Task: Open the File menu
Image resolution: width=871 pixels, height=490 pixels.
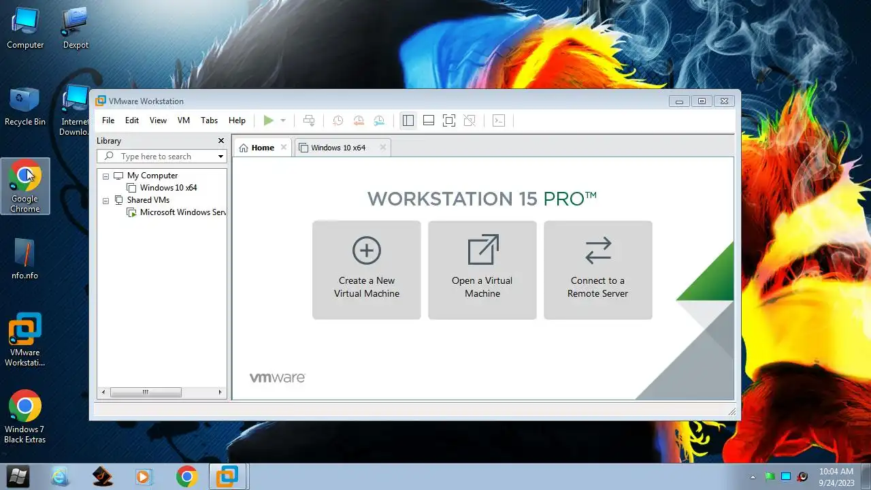Action: (108, 120)
